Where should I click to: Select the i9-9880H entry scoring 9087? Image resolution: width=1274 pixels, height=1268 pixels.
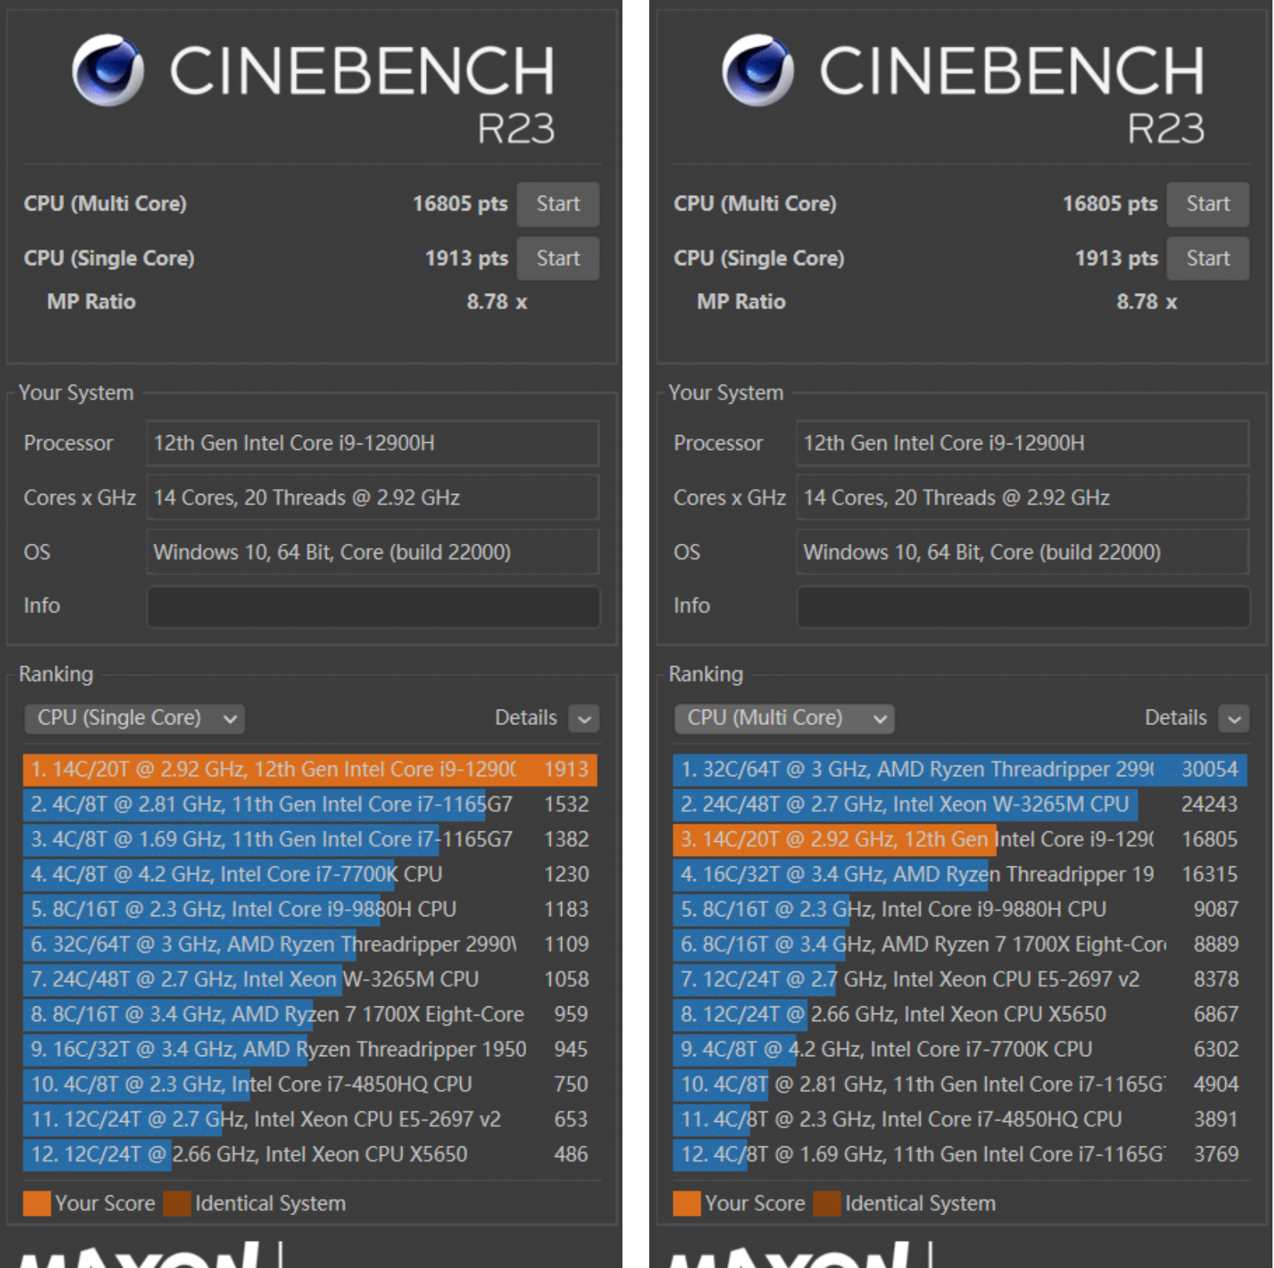960,910
